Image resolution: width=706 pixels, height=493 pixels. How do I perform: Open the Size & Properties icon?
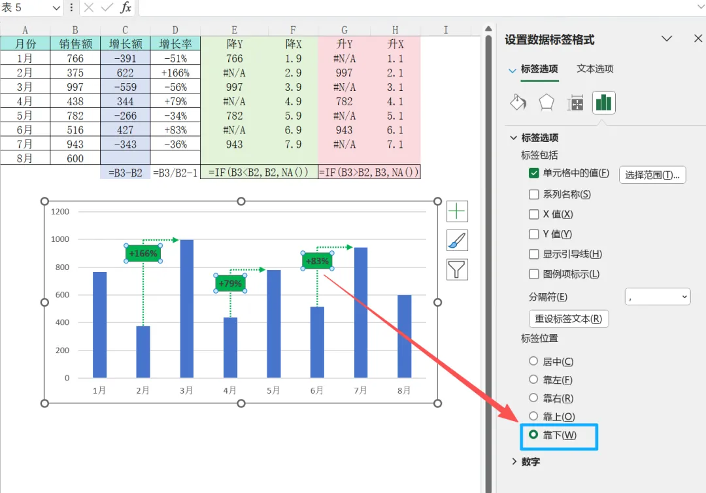[x=575, y=103]
